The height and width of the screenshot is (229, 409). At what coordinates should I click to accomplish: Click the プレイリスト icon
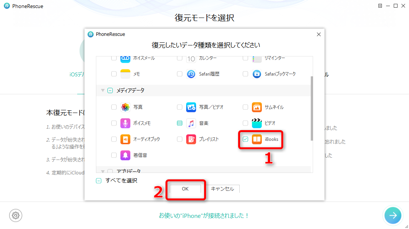pyautogui.click(x=191, y=139)
